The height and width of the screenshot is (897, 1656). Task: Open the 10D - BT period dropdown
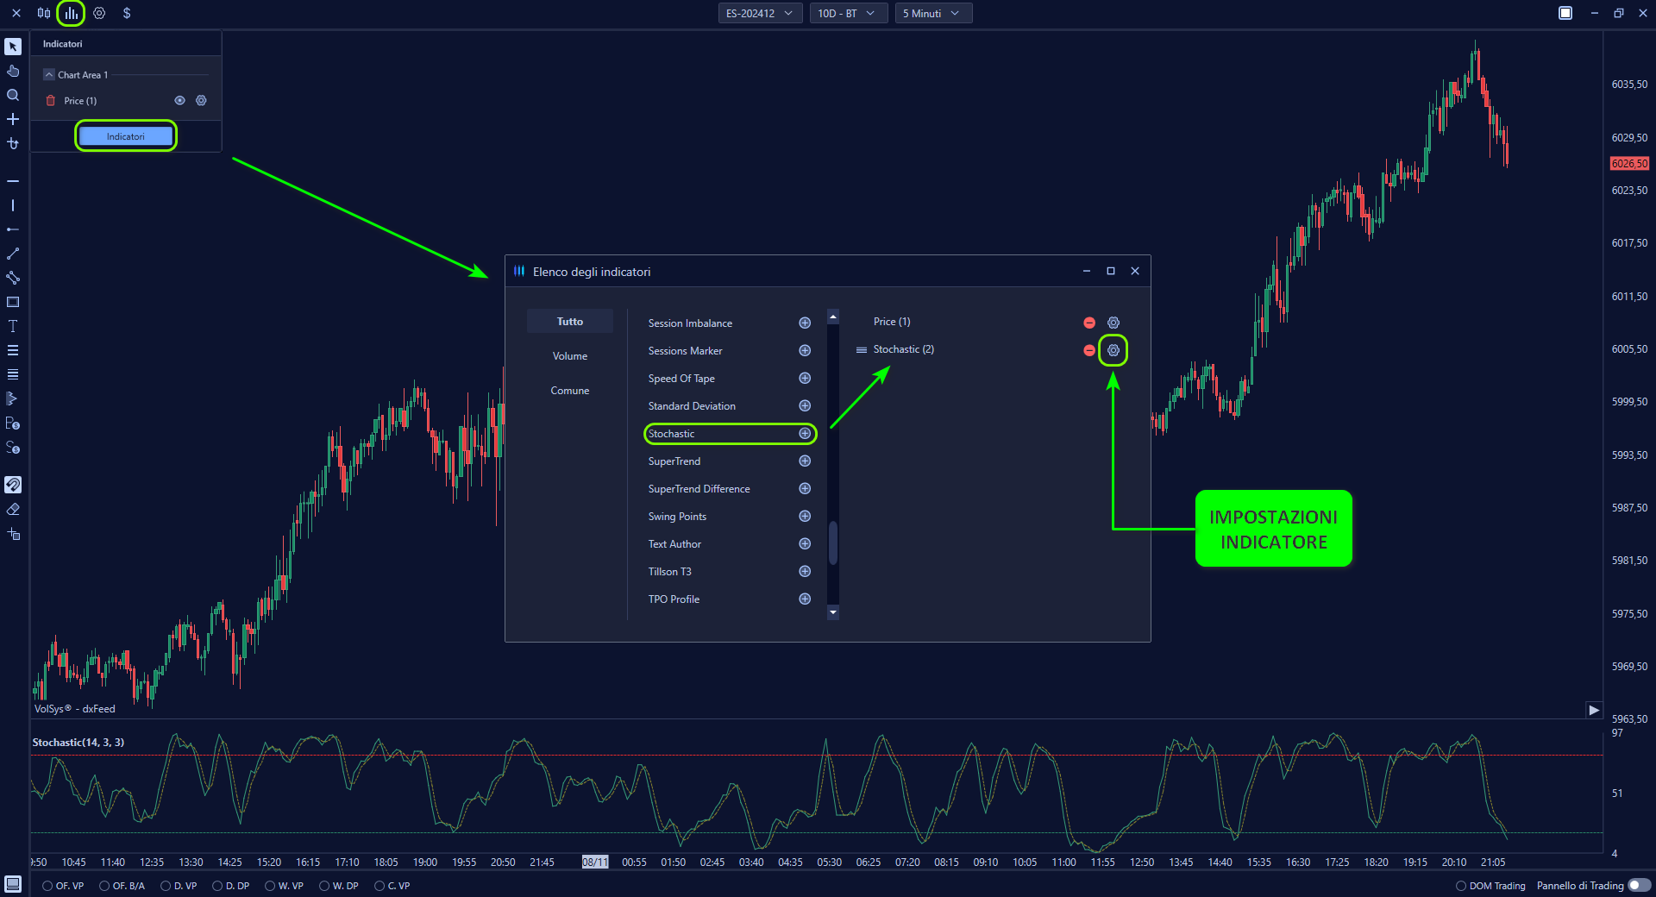[x=848, y=13]
